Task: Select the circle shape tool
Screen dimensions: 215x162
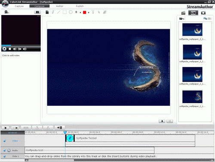Action: pos(71,12)
